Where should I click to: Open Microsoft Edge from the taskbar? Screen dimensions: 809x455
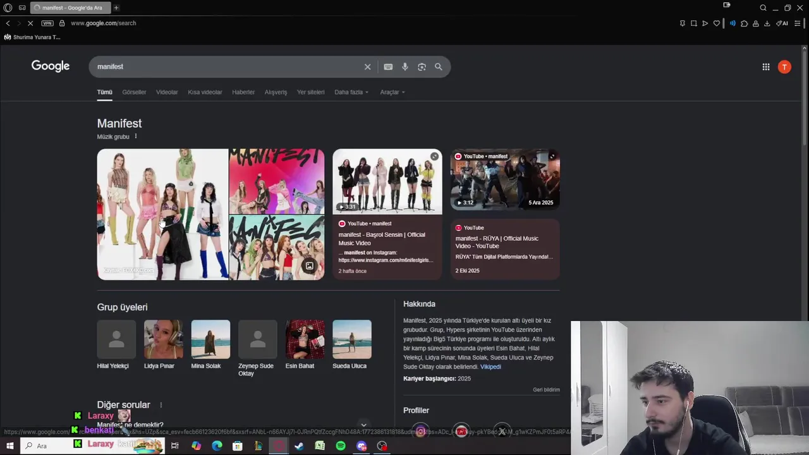tap(217, 446)
